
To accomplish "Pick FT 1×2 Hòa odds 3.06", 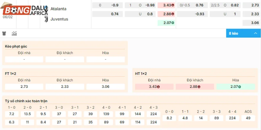I will click(x=105, y=87).
